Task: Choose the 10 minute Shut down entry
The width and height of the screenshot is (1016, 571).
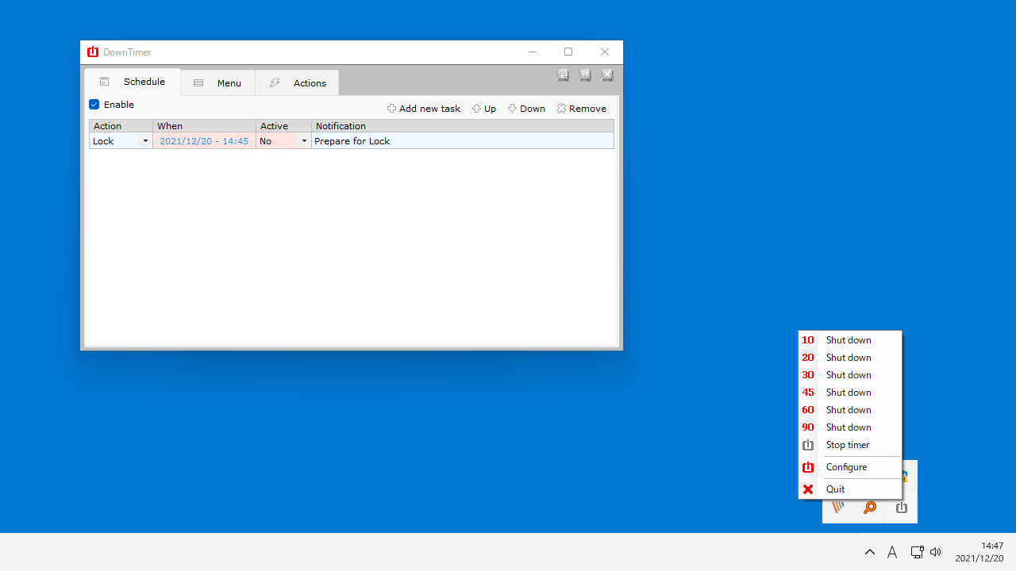Action: (x=850, y=340)
